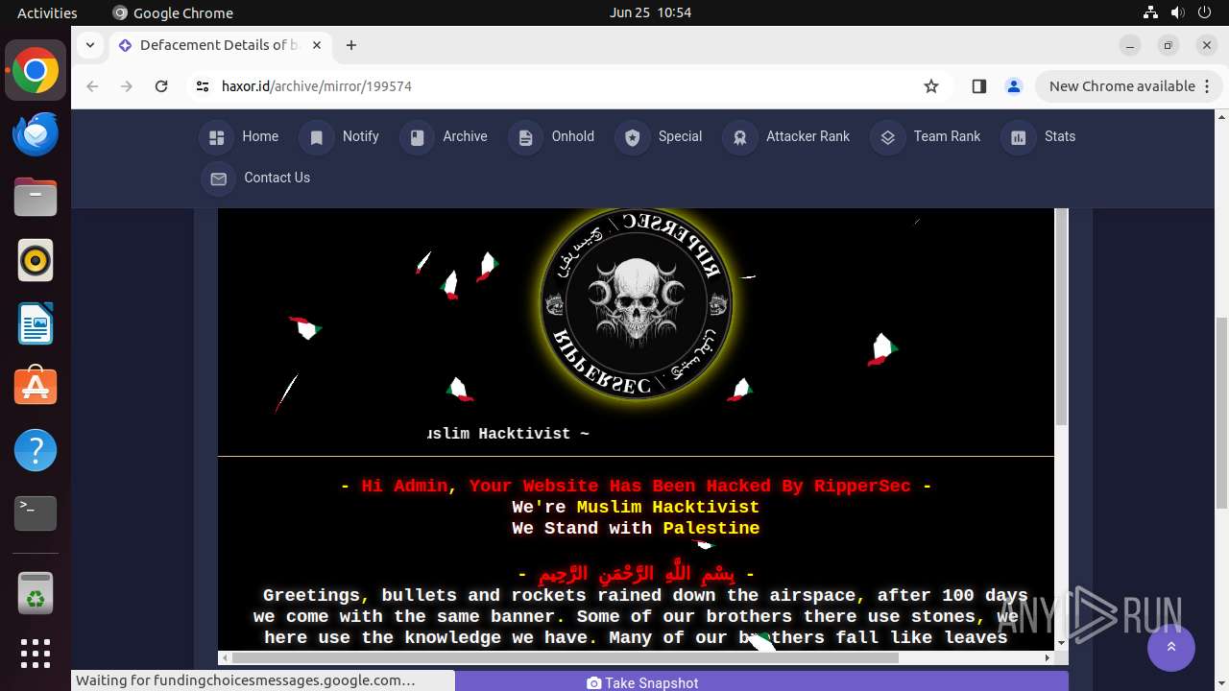Click the Stats chart icon
1229x691 pixels.
(x=1018, y=137)
